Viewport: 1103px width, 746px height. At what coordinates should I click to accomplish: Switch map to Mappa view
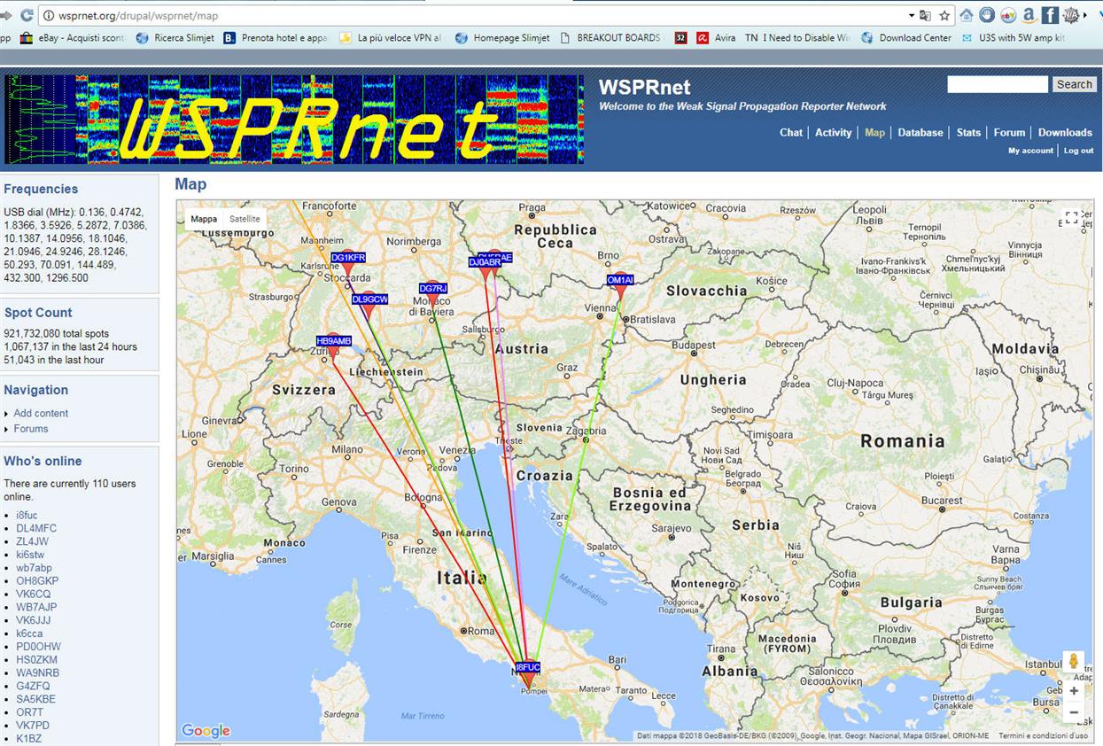(x=204, y=219)
